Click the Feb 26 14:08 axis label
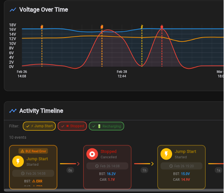Viewport: 224px width, 193px height. point(22,74)
